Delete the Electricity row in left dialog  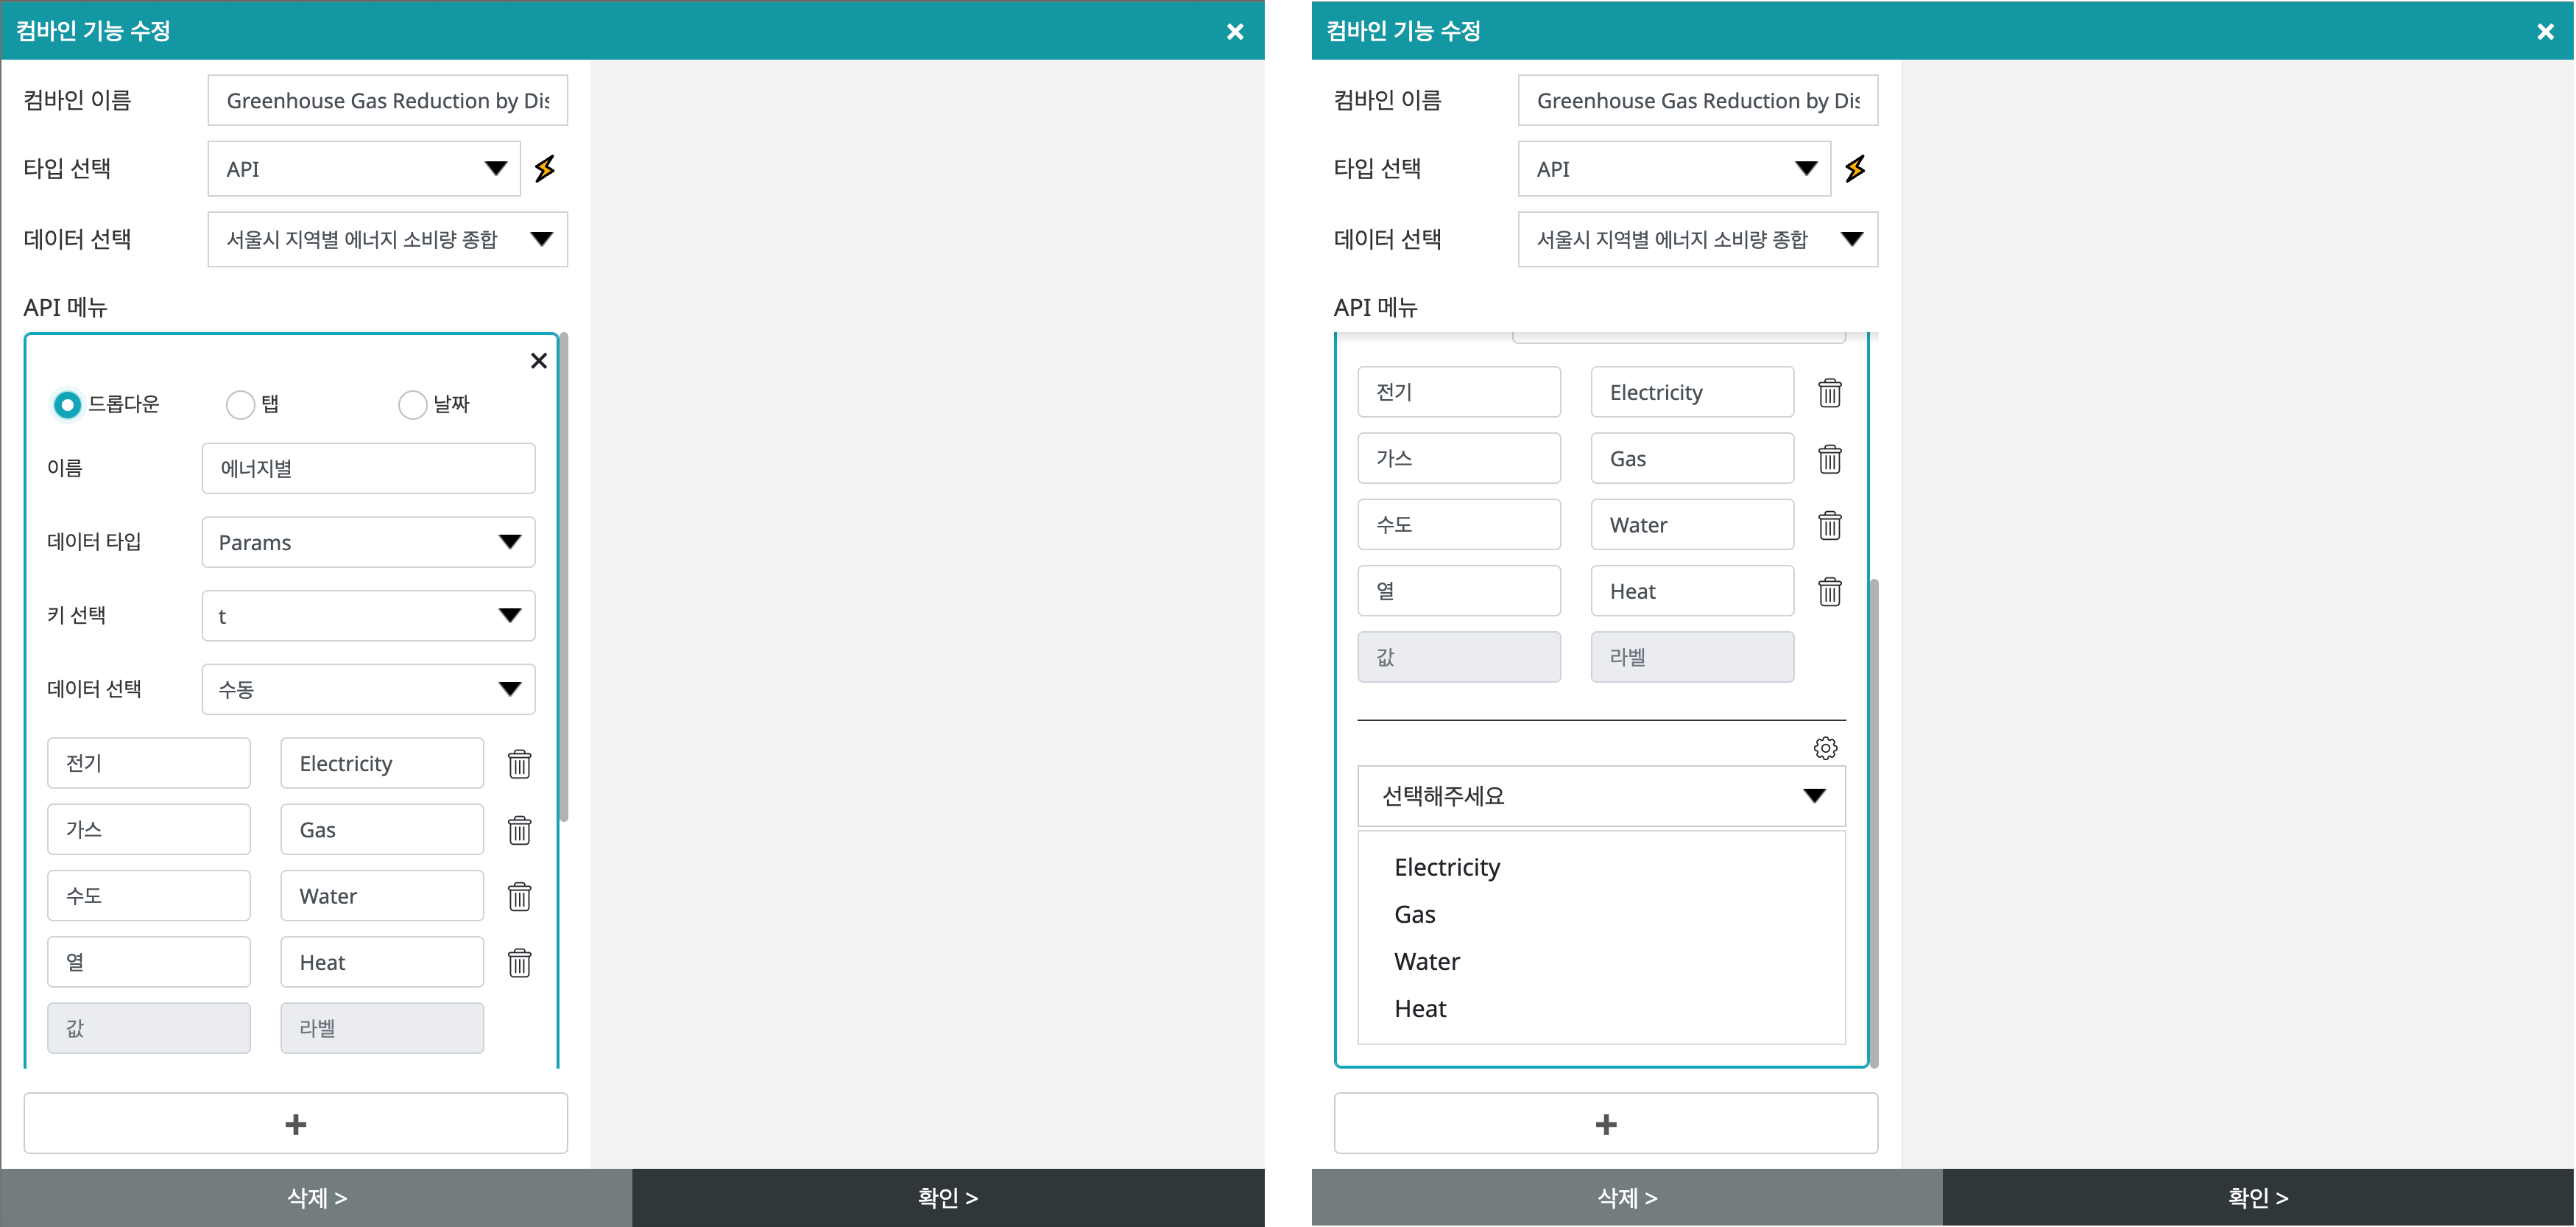tap(519, 764)
